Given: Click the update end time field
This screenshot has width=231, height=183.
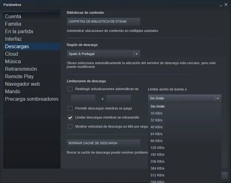Looking at the screenshot, I should click(118, 99).
